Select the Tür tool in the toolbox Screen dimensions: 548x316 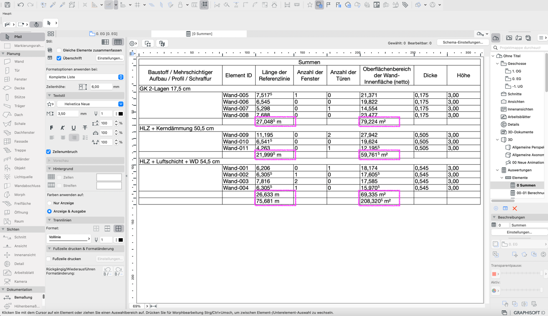[22, 70]
